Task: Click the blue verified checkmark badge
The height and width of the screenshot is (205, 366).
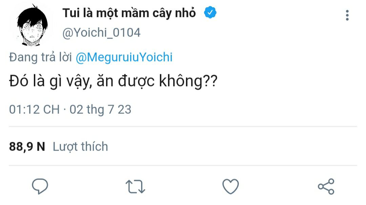Action: click(x=210, y=13)
